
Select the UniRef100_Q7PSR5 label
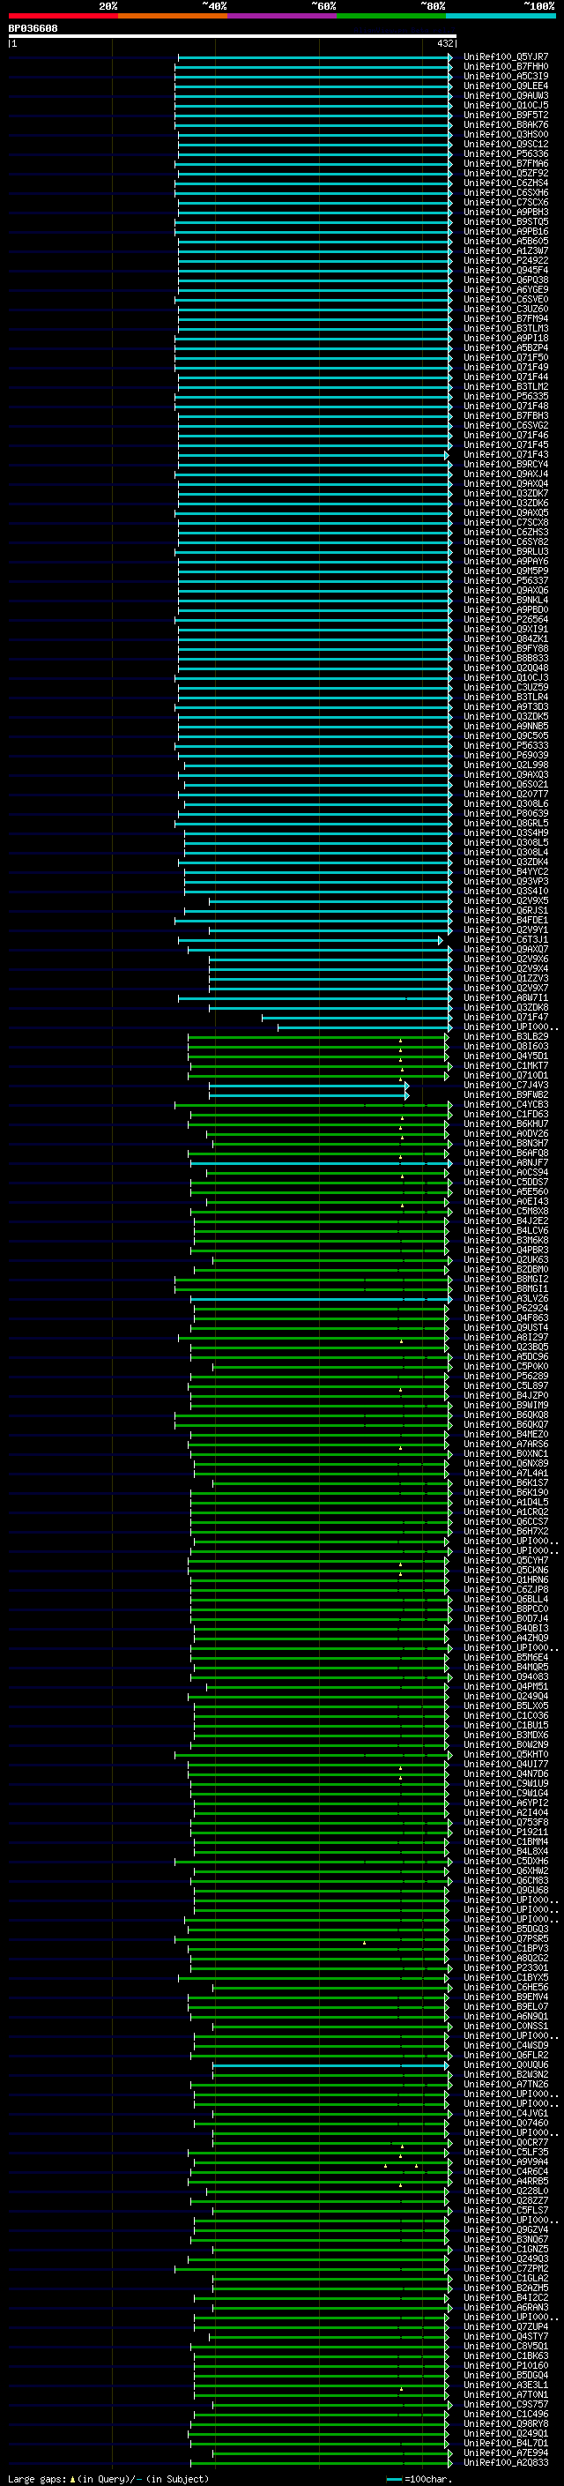506,1939
